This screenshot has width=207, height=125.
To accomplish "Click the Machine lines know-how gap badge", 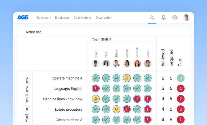I will coord(181,99).
